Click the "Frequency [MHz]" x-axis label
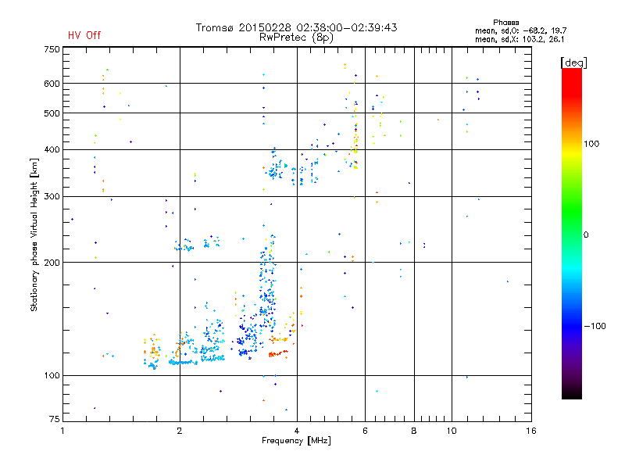 [296, 442]
